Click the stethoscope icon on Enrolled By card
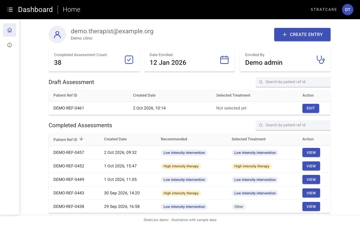The height and width of the screenshot is (225, 360). click(320, 60)
